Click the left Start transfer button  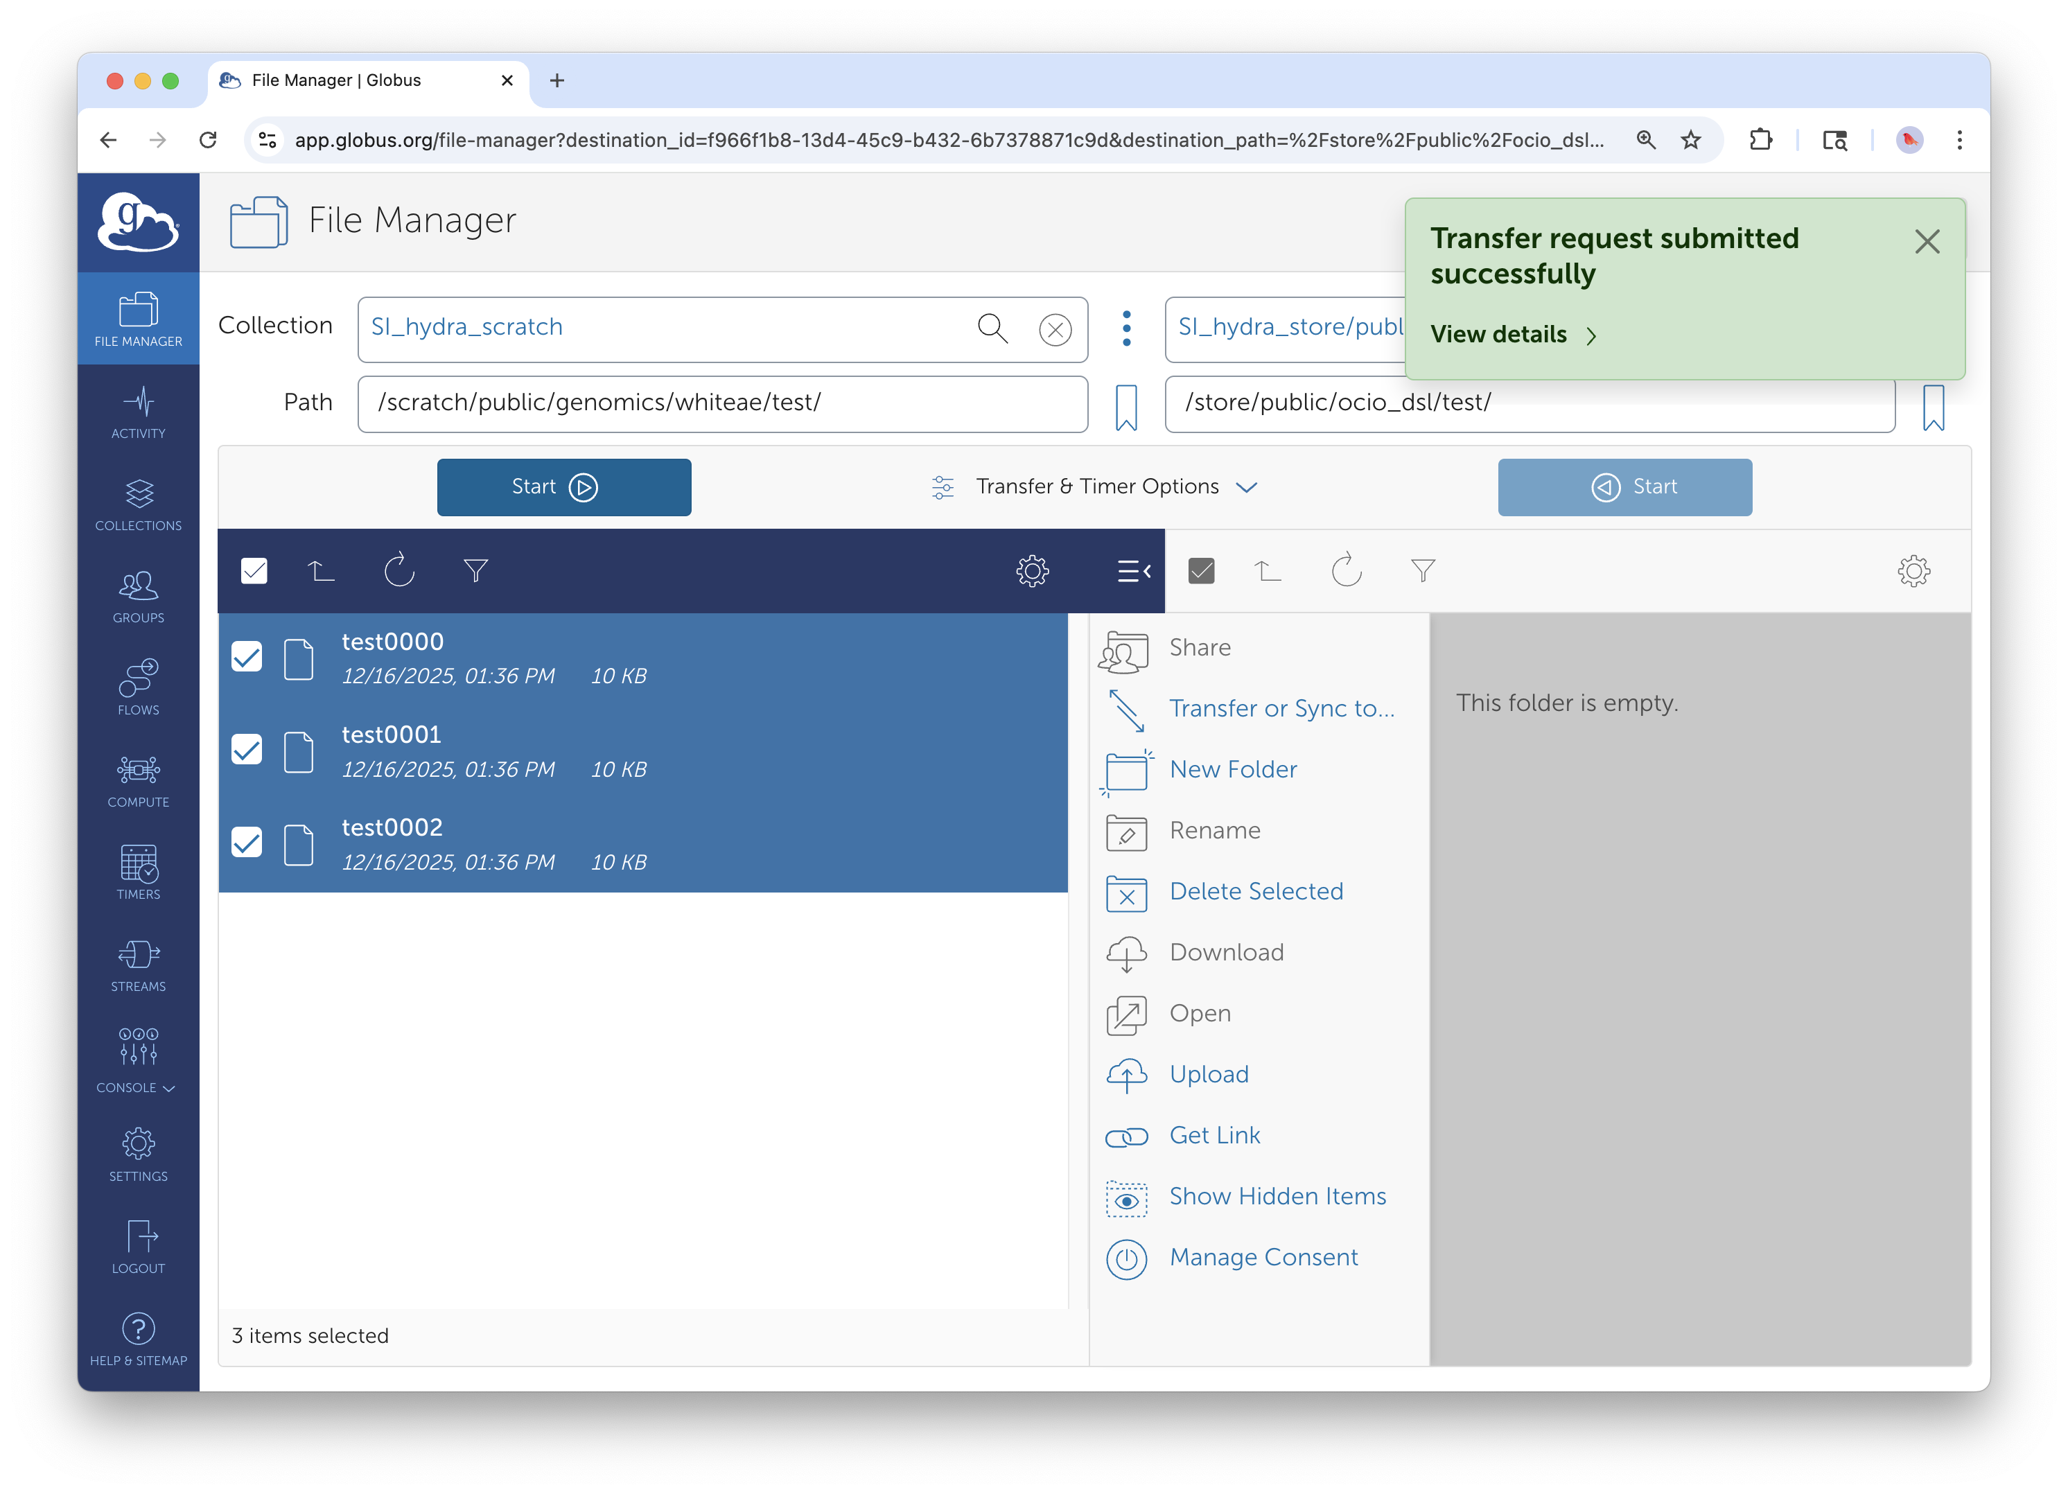(x=563, y=486)
